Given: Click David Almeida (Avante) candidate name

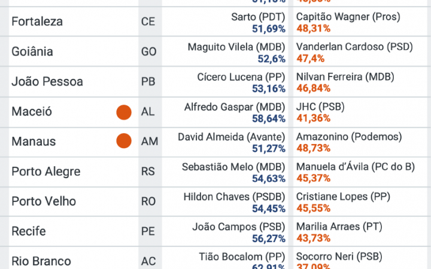Looking at the screenshot, I should click(x=232, y=136).
